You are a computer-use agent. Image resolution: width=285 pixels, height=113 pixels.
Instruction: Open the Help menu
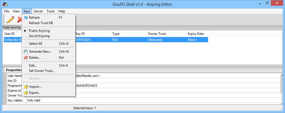[62, 11]
